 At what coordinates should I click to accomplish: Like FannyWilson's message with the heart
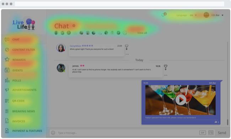pyautogui.click(x=127, y=46)
